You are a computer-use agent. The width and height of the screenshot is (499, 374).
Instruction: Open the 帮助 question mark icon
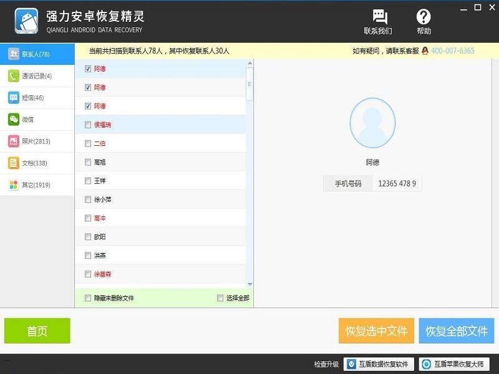click(424, 17)
